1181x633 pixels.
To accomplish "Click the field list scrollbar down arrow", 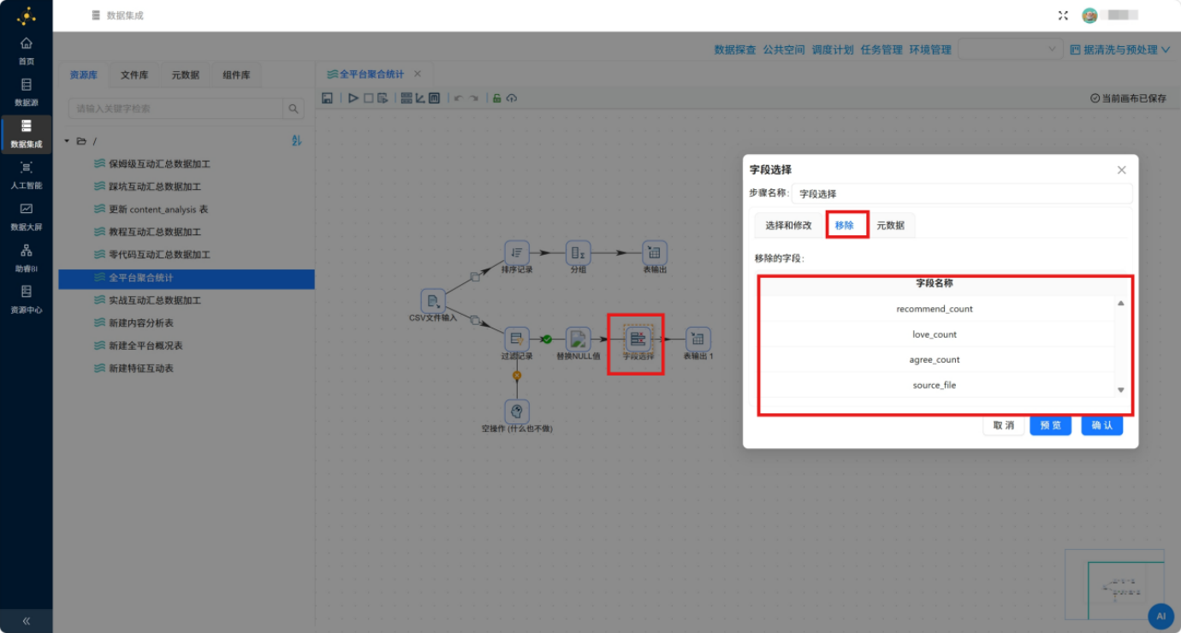I will (1121, 390).
